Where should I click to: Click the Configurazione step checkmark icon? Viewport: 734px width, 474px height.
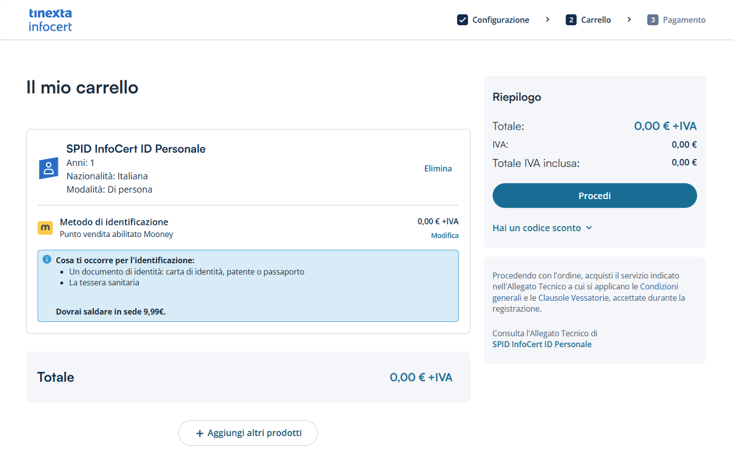462,20
